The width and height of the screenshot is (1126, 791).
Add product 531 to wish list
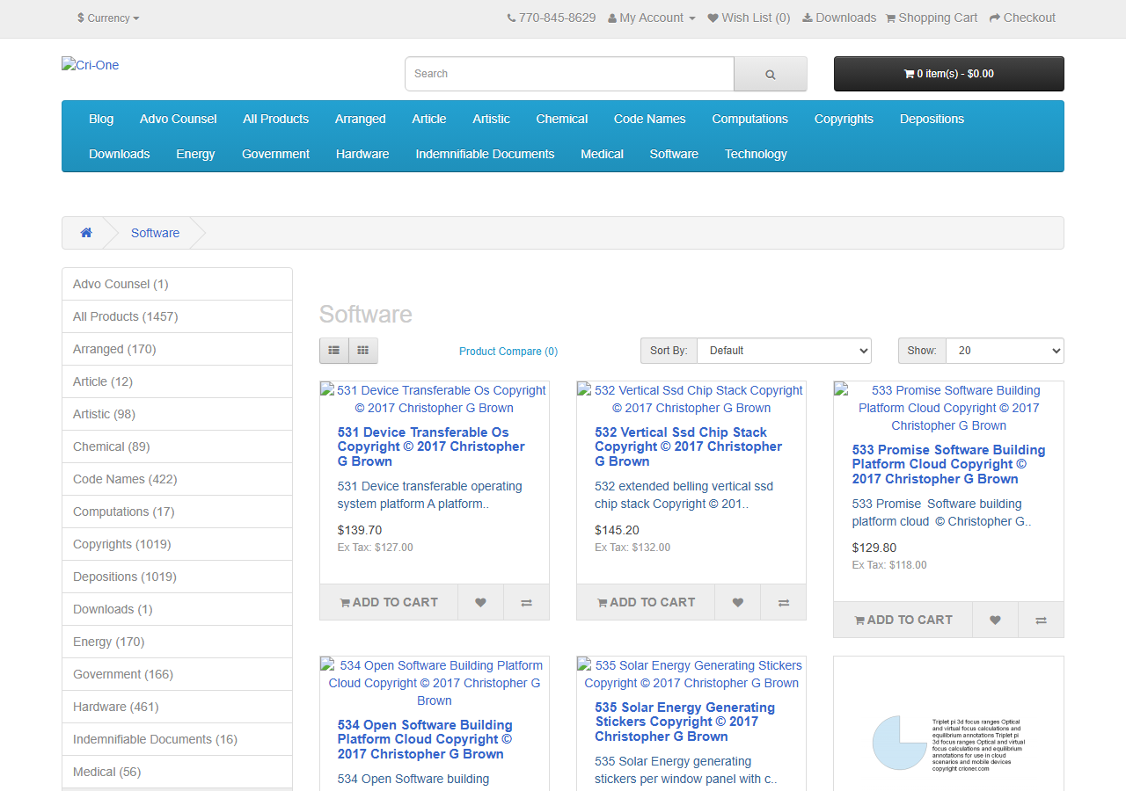480,602
